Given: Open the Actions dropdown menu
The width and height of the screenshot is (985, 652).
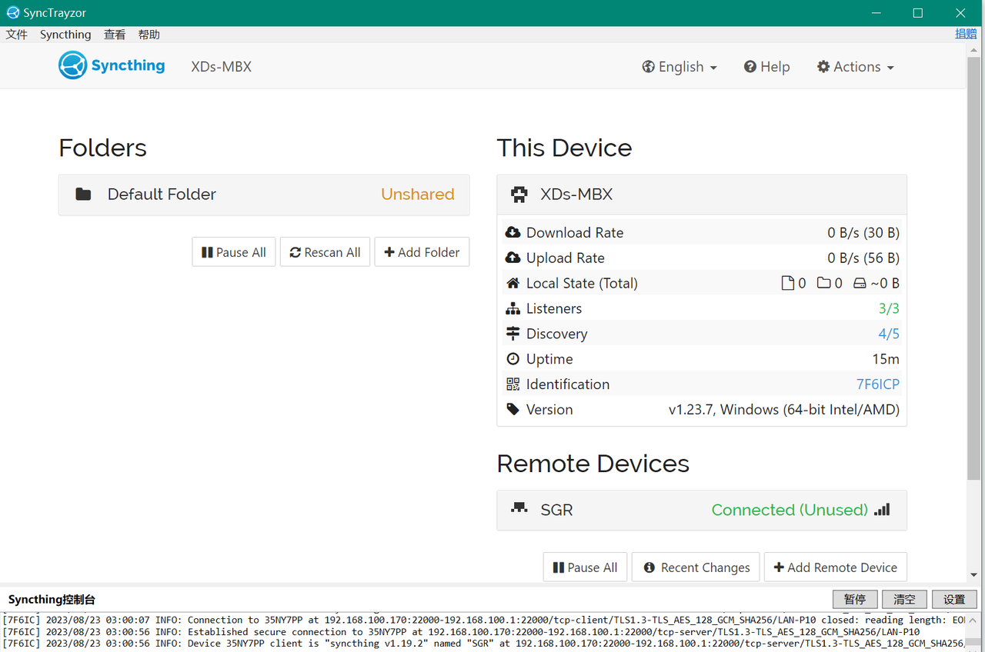Looking at the screenshot, I should (x=856, y=67).
